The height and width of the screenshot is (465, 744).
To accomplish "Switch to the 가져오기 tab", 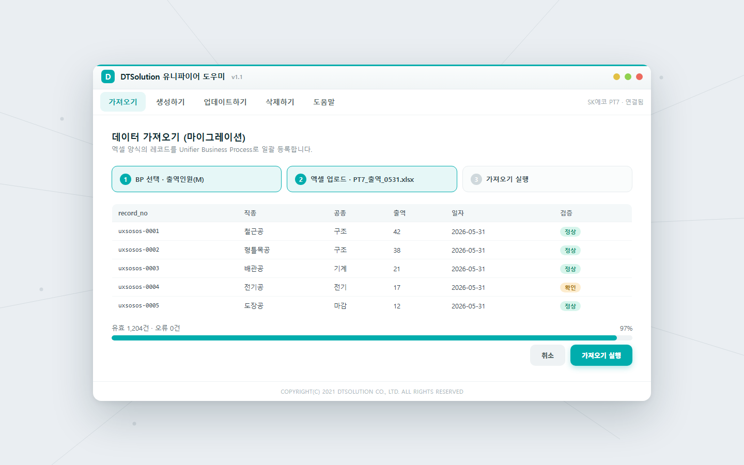I will (x=123, y=102).
